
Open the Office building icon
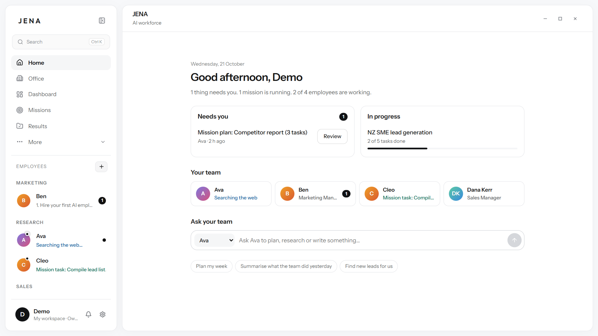(x=20, y=78)
